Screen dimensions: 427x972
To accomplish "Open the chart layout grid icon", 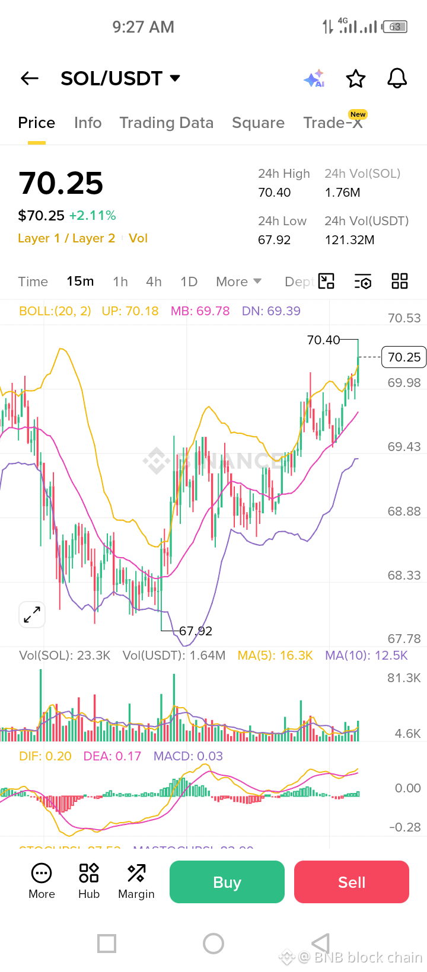I will click(x=400, y=281).
